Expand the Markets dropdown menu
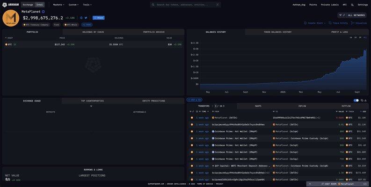 coord(58,4)
